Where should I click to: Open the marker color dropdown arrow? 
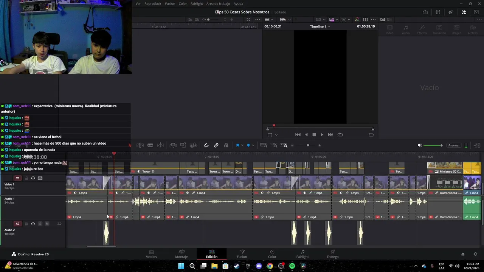253,145
